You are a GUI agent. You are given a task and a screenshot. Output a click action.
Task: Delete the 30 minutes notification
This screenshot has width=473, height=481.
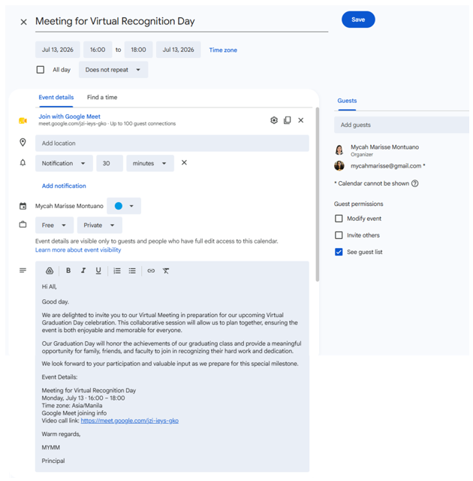click(184, 162)
